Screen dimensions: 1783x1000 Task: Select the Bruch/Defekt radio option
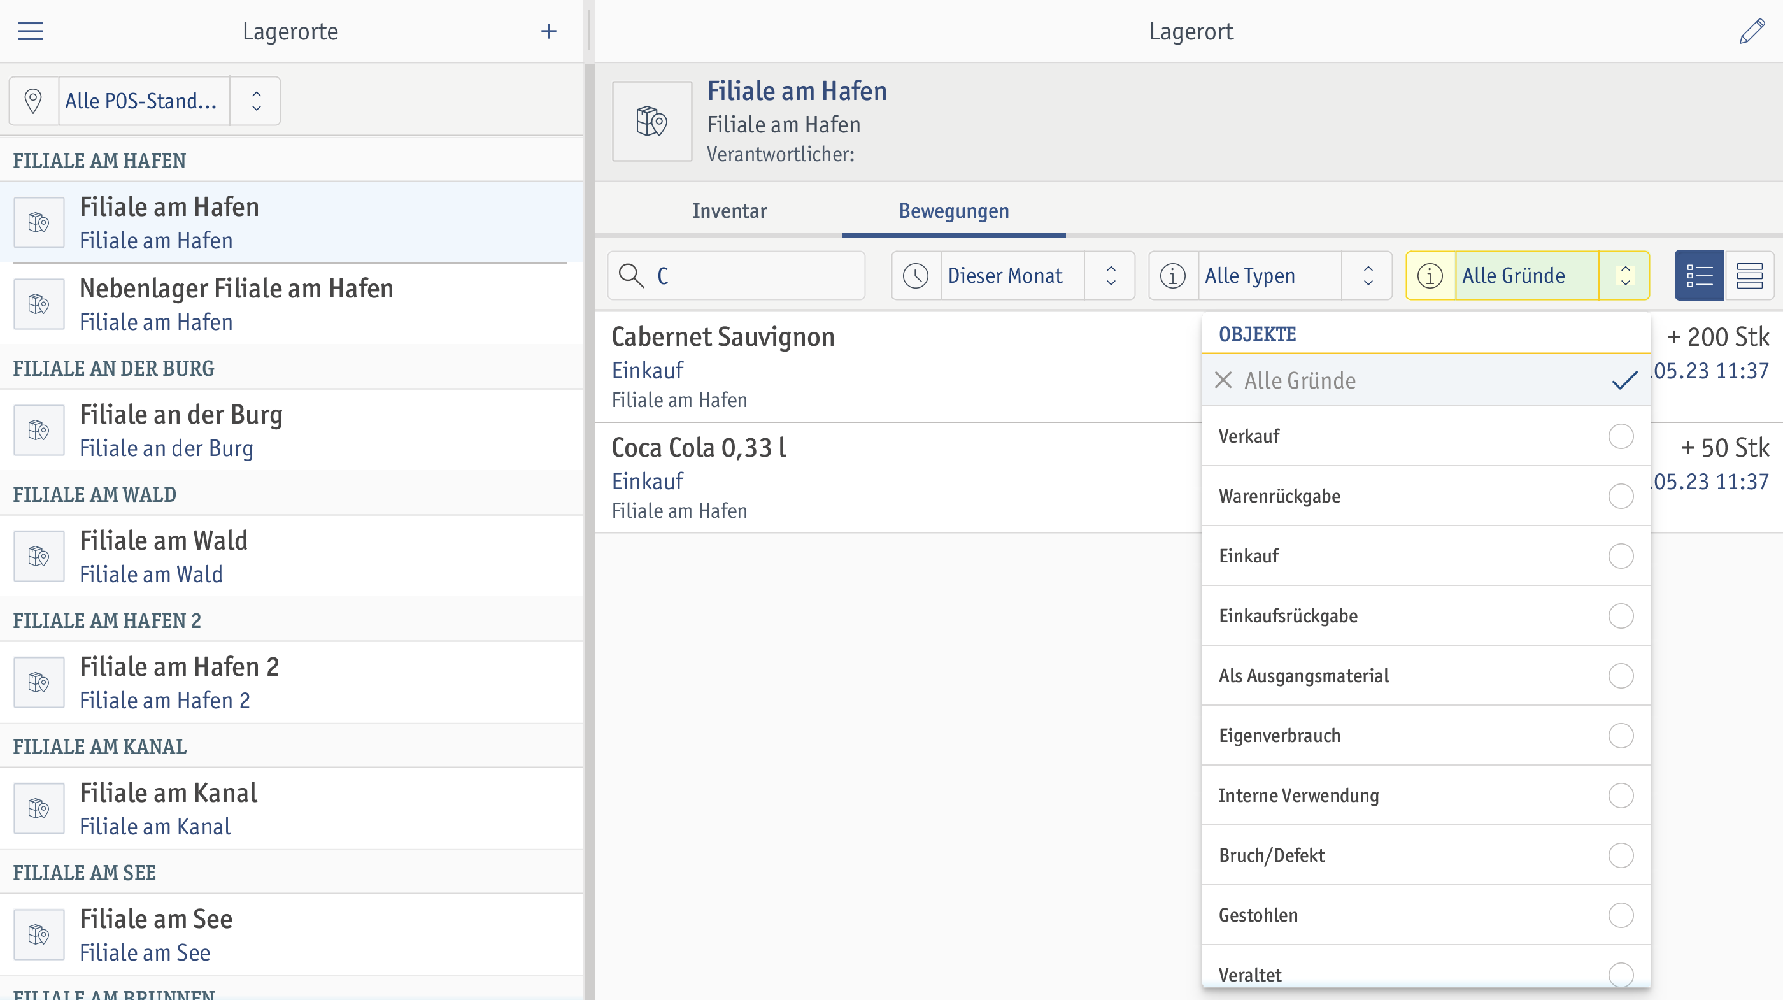[x=1621, y=855]
